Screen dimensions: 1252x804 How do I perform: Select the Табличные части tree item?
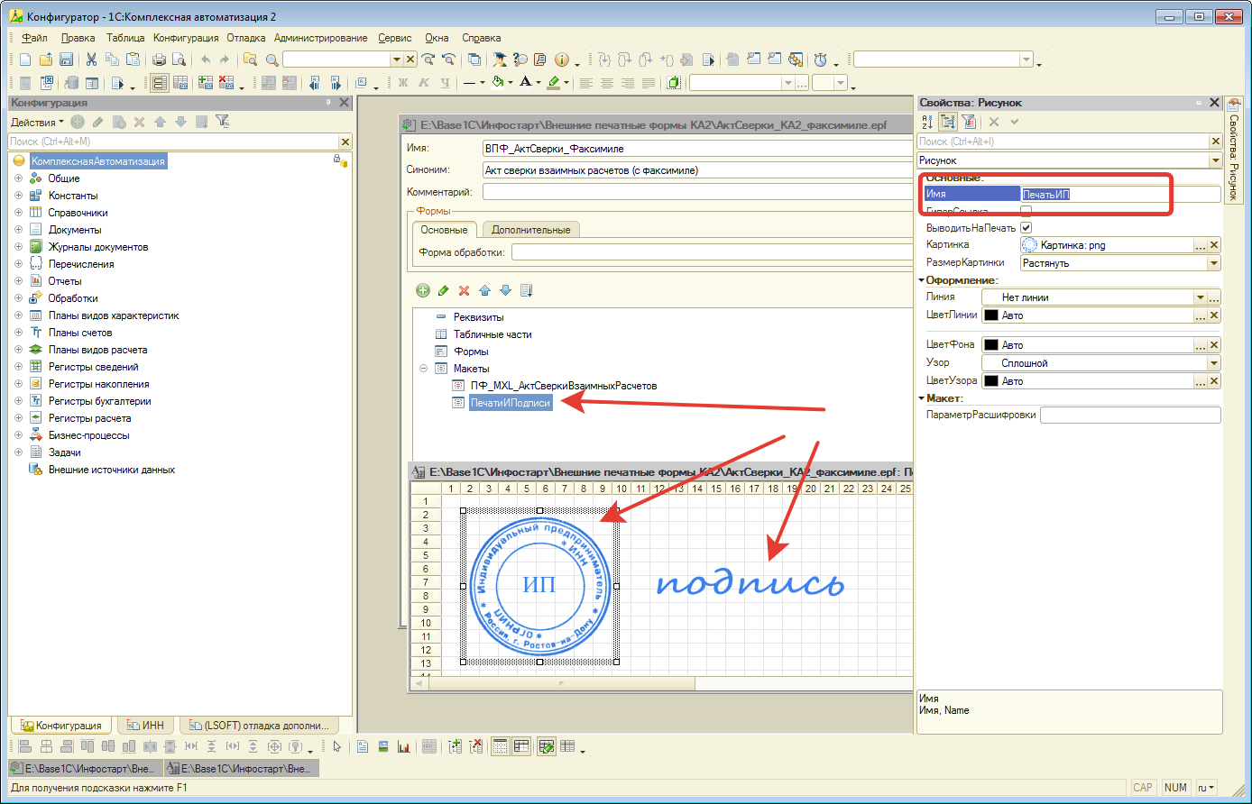click(493, 334)
